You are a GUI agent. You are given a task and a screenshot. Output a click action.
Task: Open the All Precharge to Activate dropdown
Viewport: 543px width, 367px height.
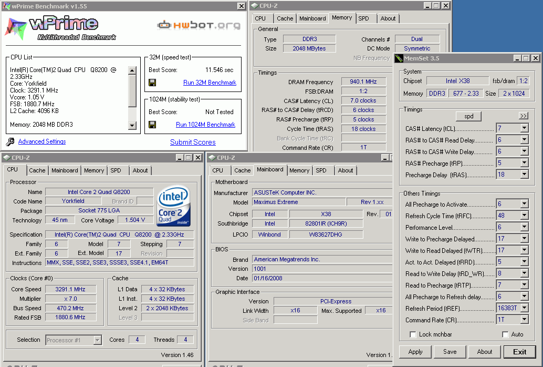tap(524, 204)
